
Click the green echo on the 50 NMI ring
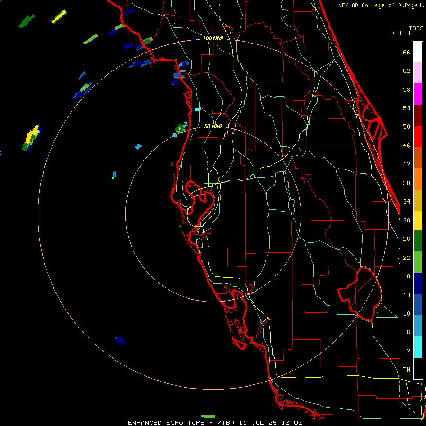(181, 128)
